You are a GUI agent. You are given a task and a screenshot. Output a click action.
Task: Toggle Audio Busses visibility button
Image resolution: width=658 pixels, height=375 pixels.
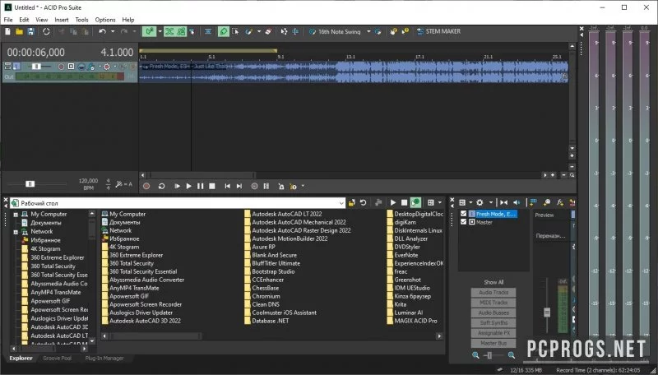[x=493, y=313]
